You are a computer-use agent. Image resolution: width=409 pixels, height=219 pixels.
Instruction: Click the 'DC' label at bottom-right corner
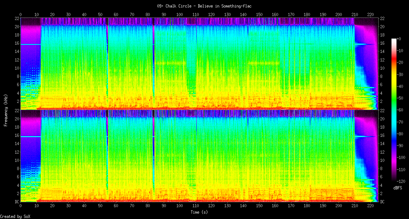tap(382, 202)
